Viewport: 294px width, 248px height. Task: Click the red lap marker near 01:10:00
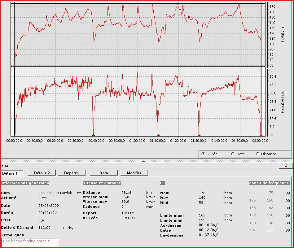pos(158,136)
